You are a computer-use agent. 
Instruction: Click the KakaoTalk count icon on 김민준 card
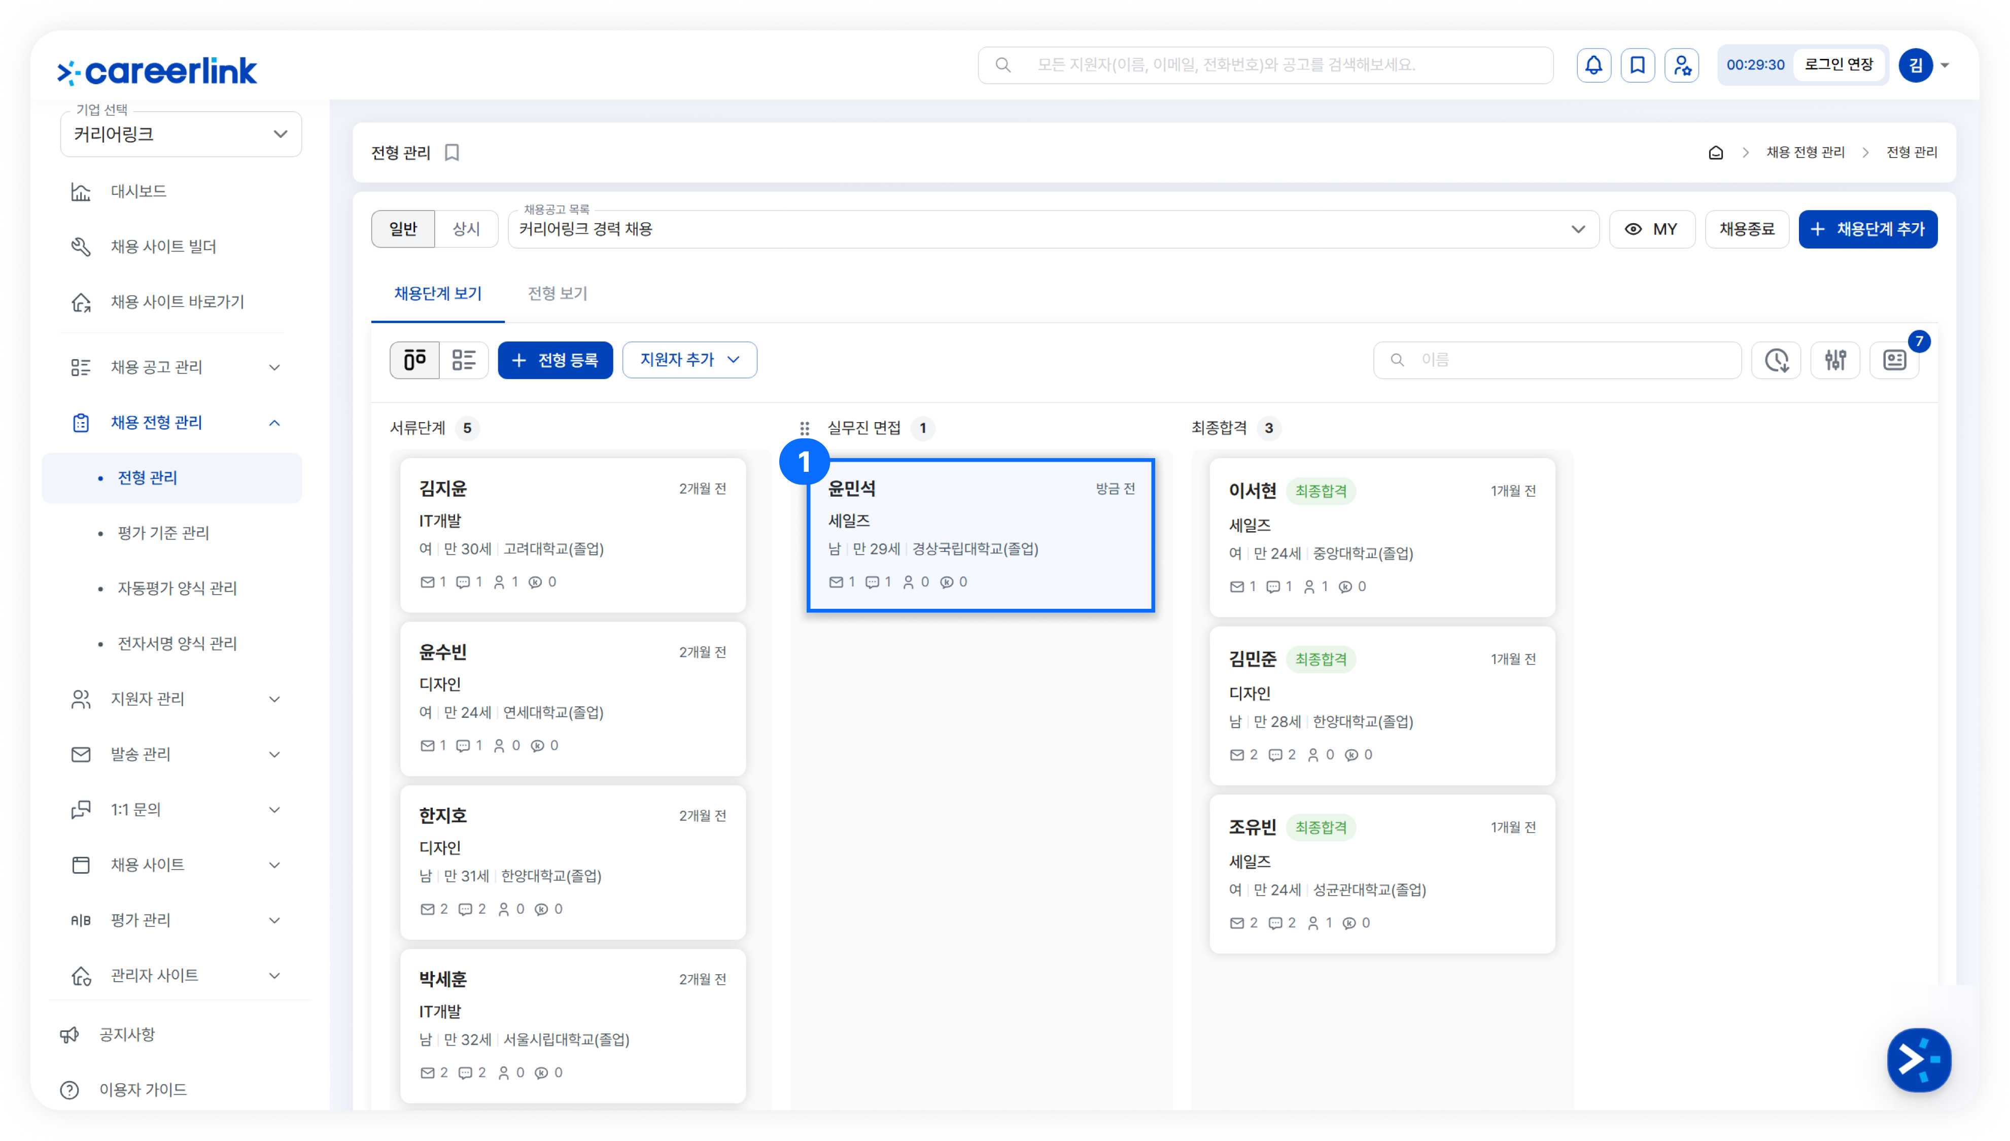point(1352,755)
